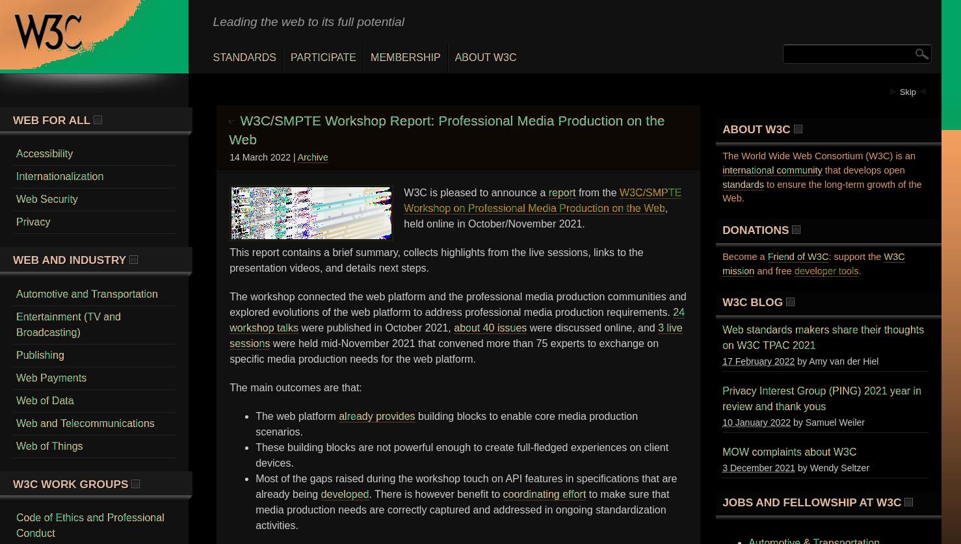This screenshot has height=544, width=961.
Task: Open PING 2021 year in review post
Action: tap(822, 399)
